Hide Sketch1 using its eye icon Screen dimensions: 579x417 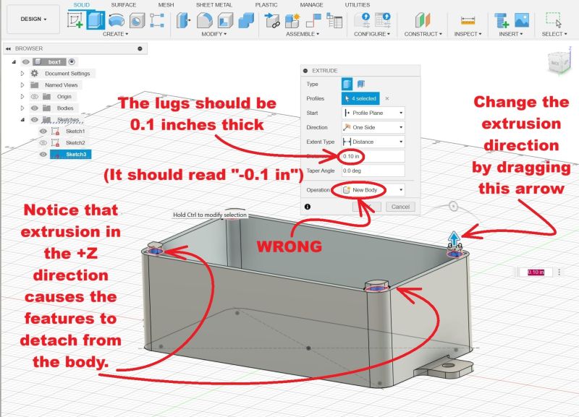point(43,131)
